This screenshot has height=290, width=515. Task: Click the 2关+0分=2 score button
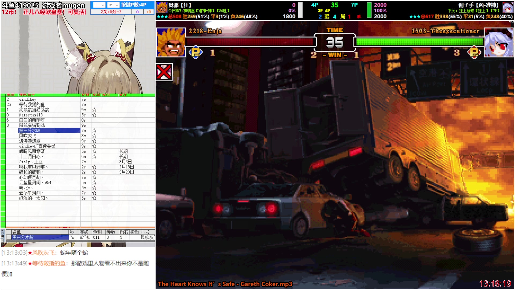(111, 12)
